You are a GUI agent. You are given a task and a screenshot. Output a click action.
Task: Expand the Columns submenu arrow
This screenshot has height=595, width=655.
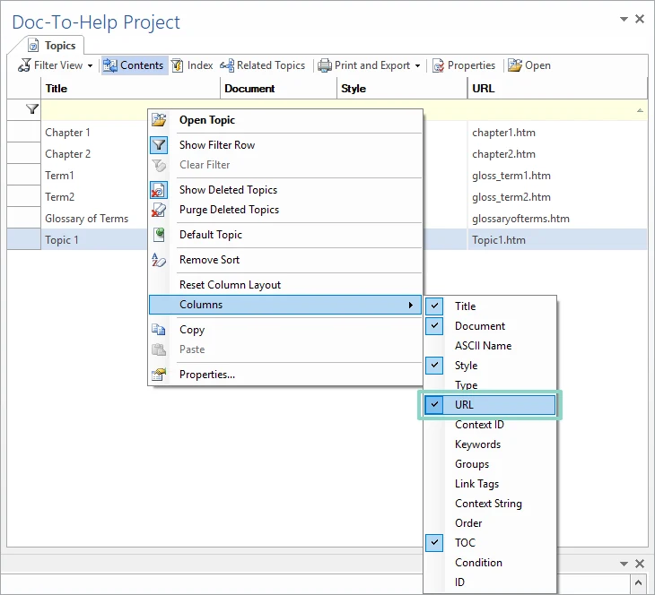(411, 305)
